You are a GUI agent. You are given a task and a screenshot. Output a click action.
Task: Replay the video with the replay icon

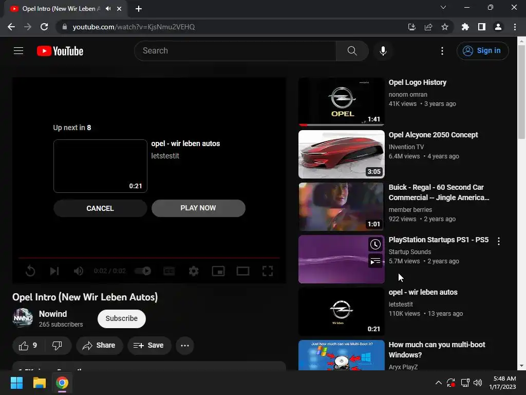pyautogui.click(x=30, y=271)
